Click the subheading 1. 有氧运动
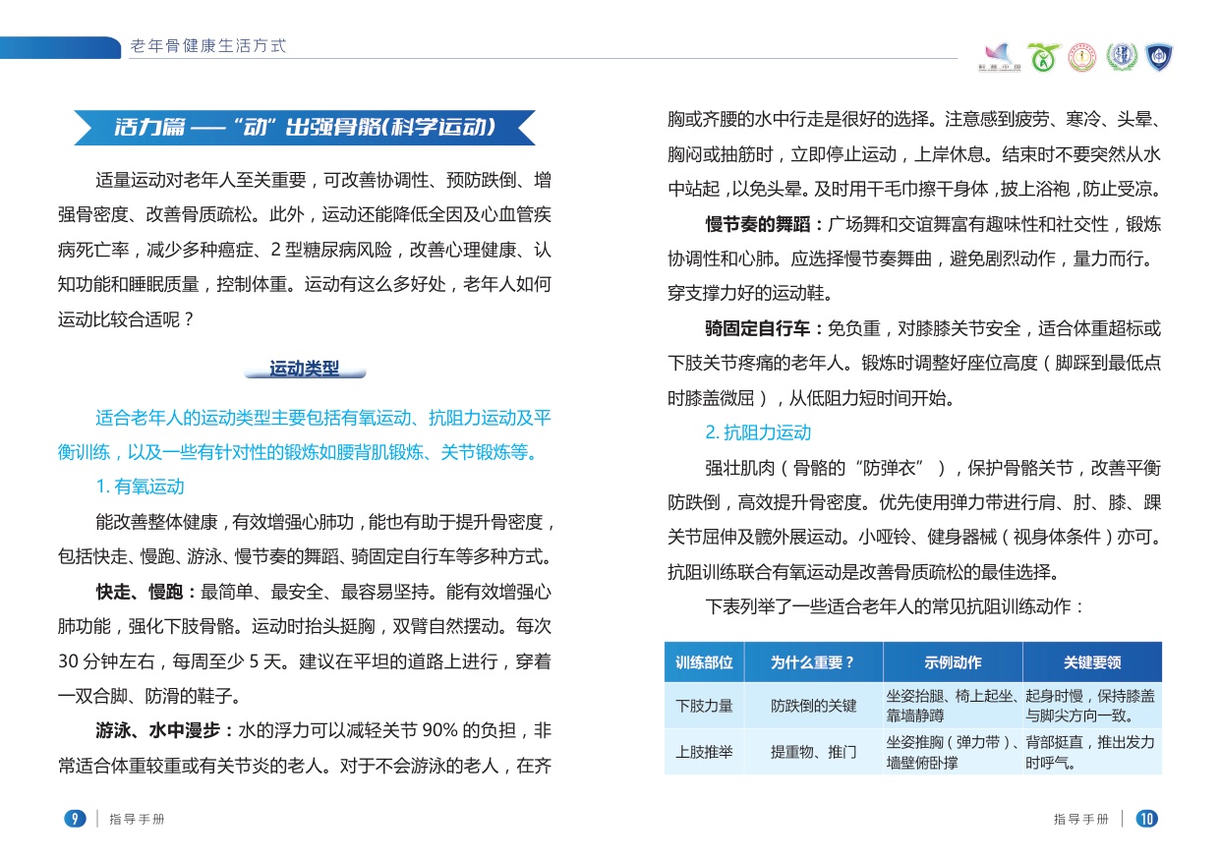 [x=140, y=487]
